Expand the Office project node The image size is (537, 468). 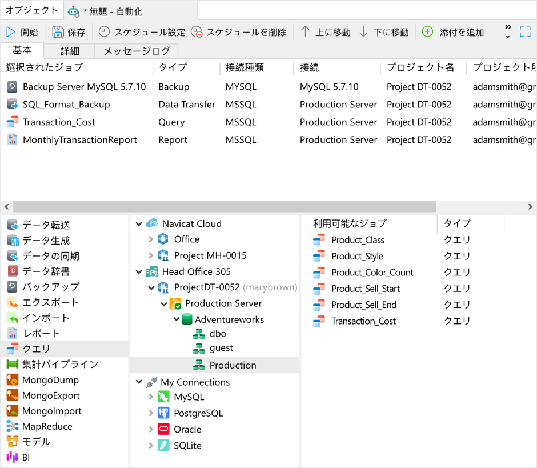(151, 239)
